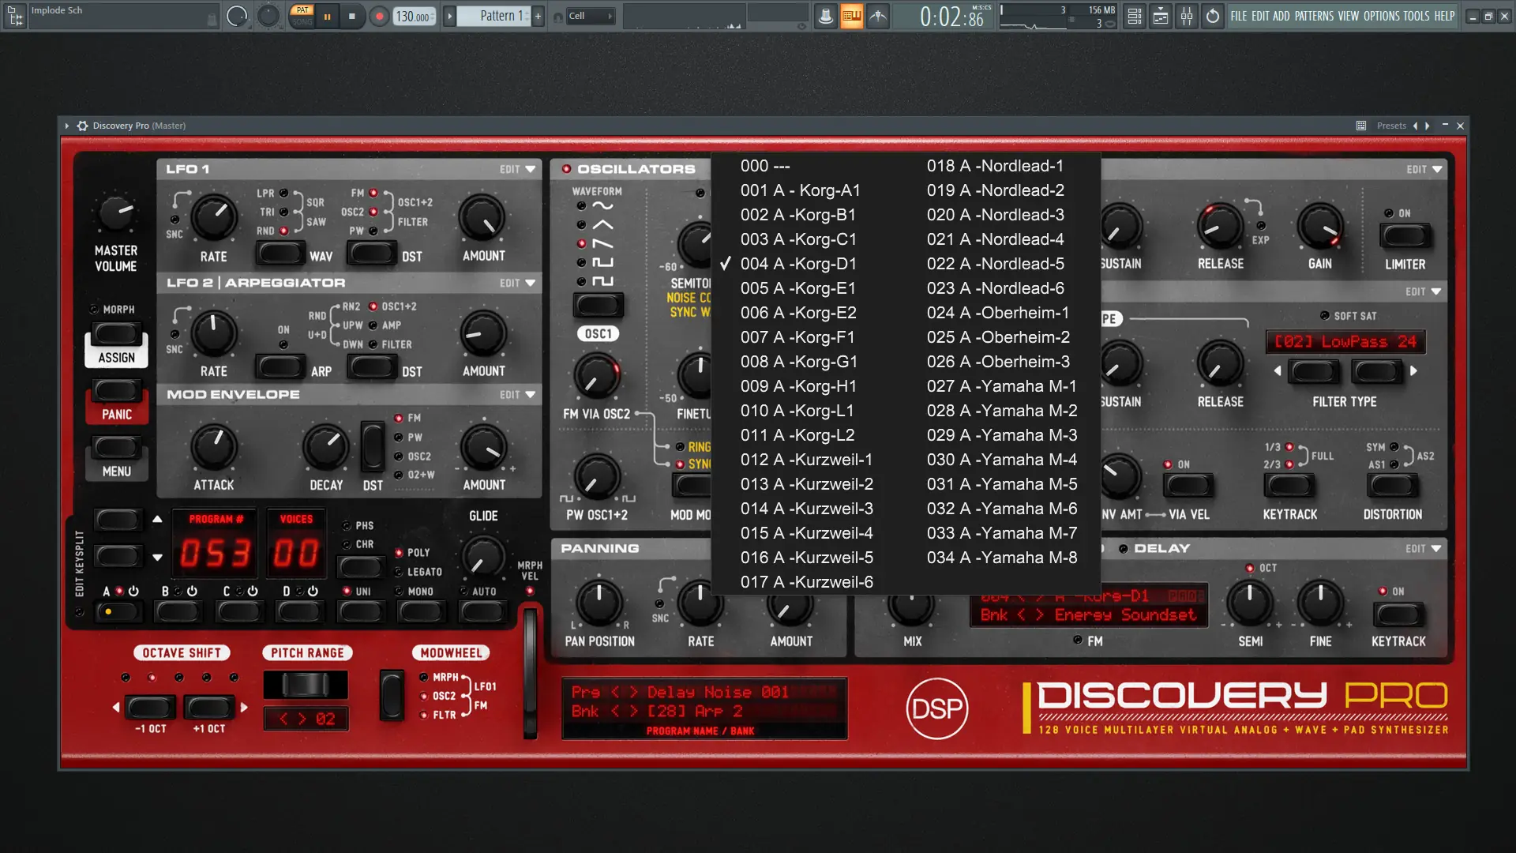Screen dimensions: 1516x853
Task: Enable the MORPH ASSIGN button
Action: click(x=117, y=335)
